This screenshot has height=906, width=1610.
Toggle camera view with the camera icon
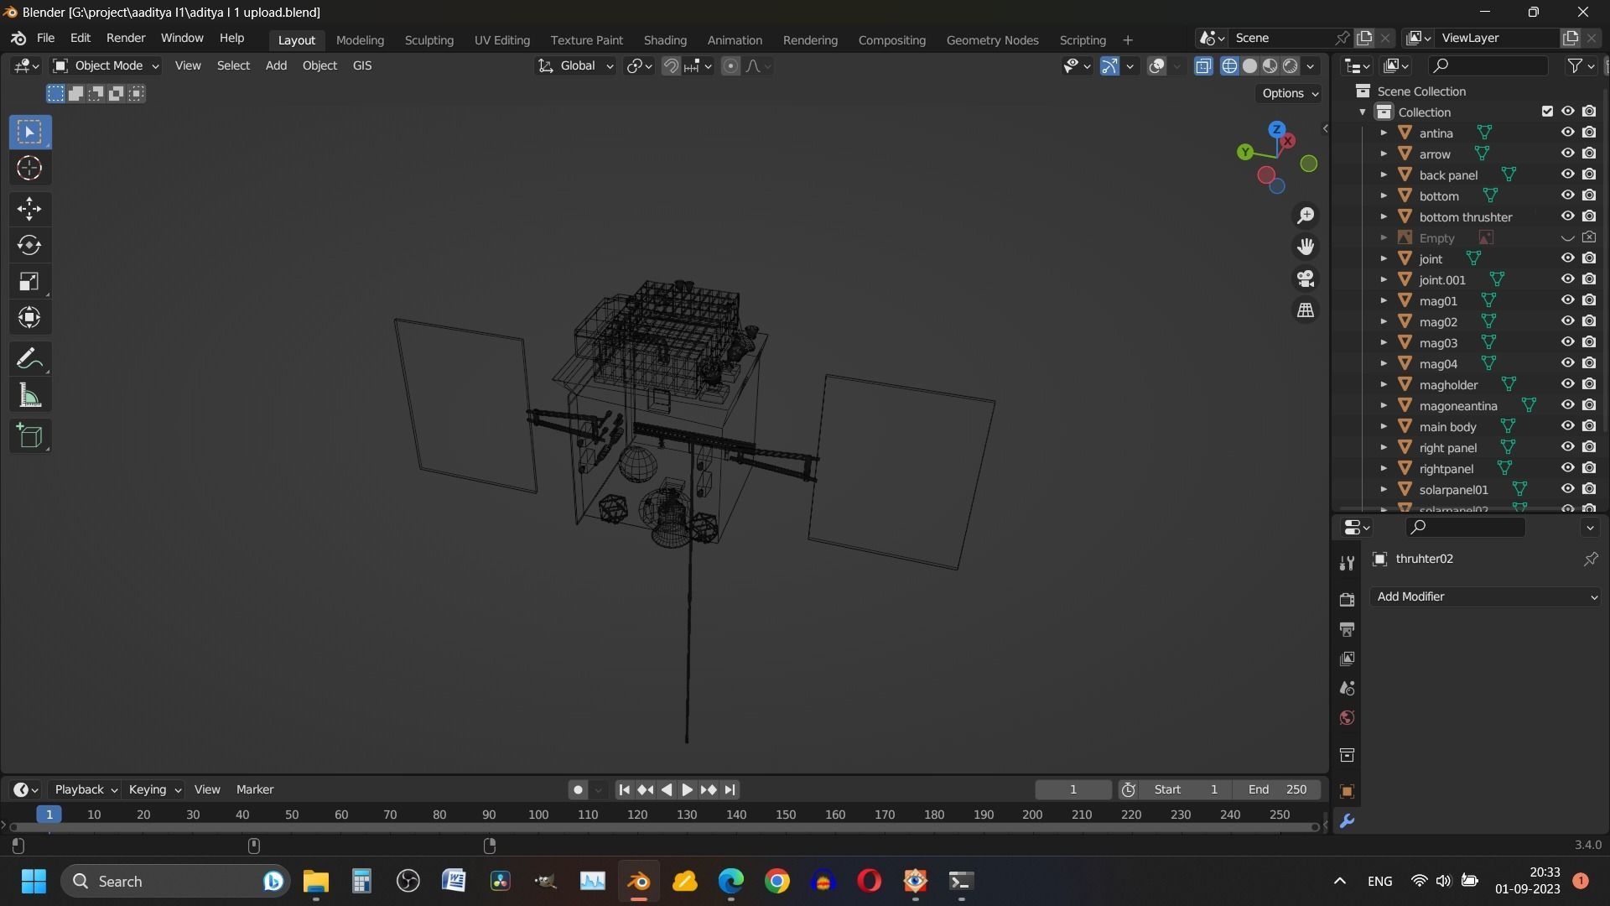pos(1306,279)
